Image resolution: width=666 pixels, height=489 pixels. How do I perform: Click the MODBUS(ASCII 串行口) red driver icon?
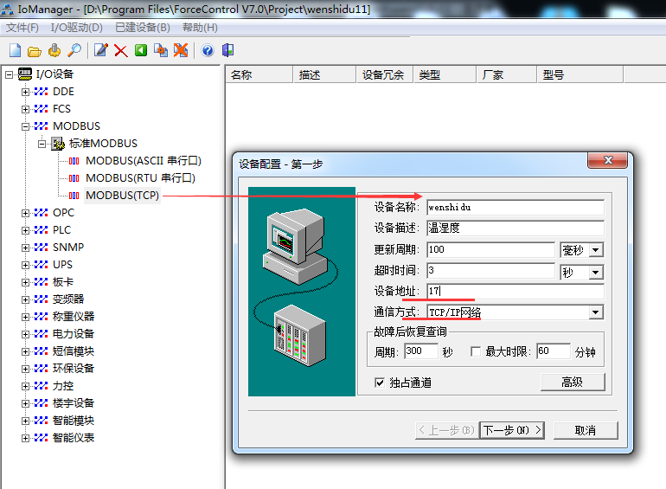[x=74, y=161]
